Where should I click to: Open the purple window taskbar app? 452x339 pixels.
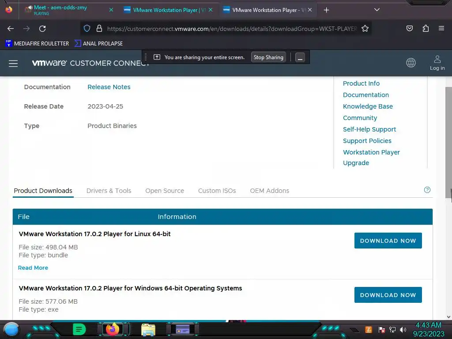pyautogui.click(x=182, y=329)
